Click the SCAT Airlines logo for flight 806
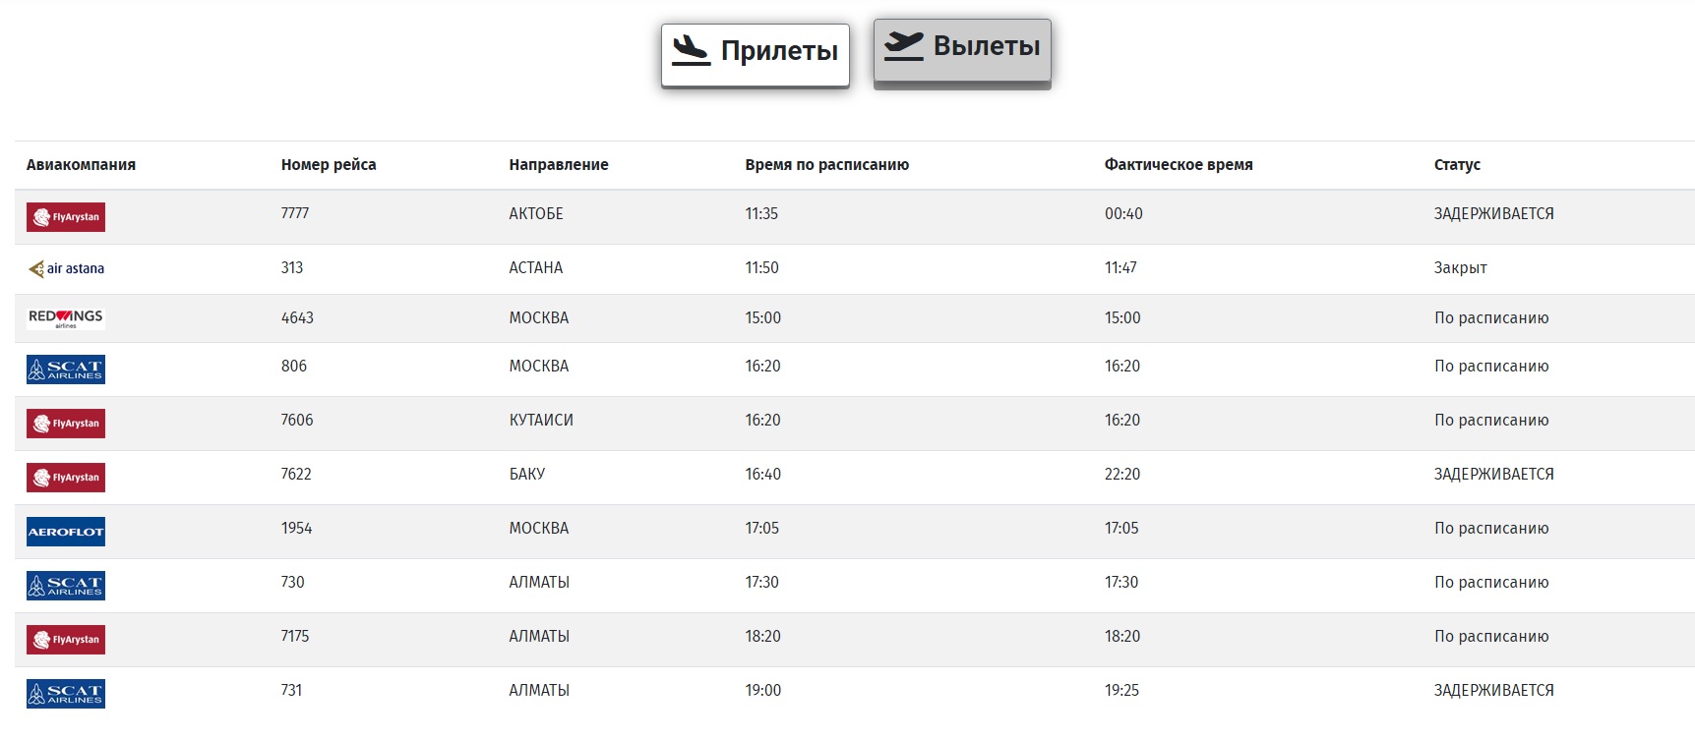The height and width of the screenshot is (740, 1695). click(66, 370)
